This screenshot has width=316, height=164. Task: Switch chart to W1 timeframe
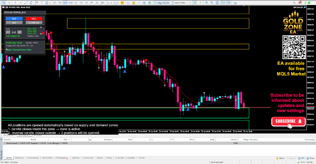[x=92, y=3]
